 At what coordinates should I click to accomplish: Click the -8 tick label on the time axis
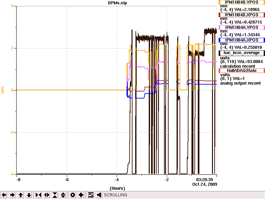[18, 180]
